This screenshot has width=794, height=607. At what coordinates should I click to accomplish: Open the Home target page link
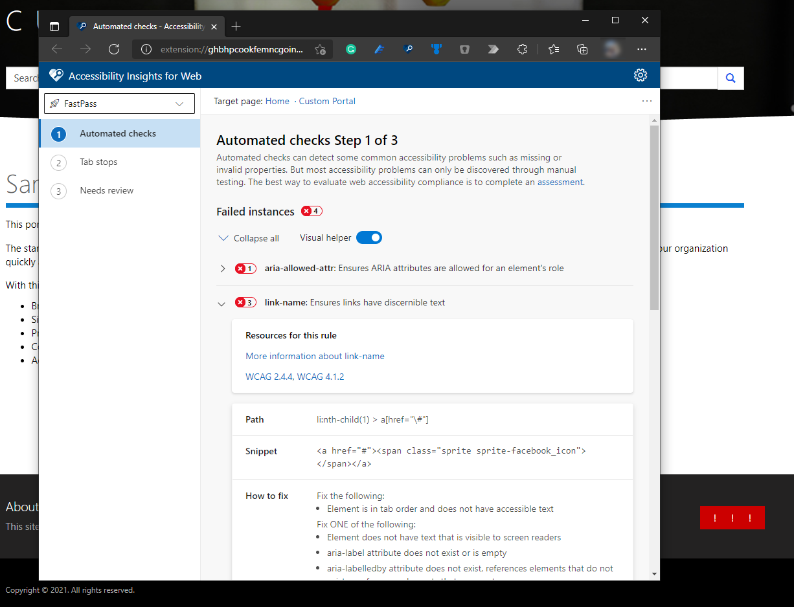point(277,101)
